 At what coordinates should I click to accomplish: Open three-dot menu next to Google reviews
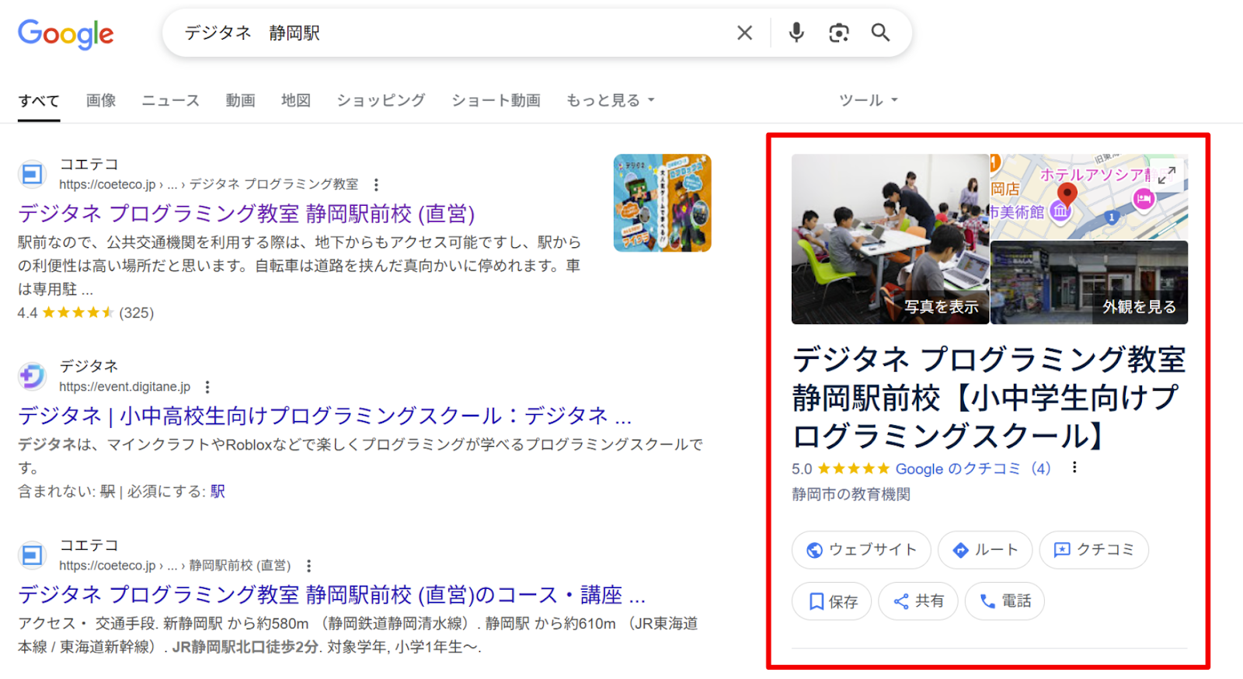point(1074,468)
